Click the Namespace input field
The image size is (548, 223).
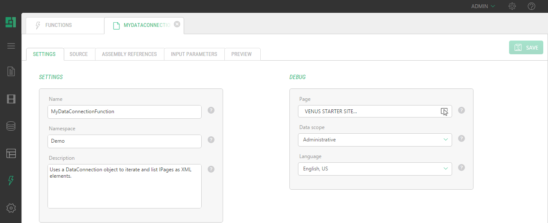pyautogui.click(x=125, y=141)
